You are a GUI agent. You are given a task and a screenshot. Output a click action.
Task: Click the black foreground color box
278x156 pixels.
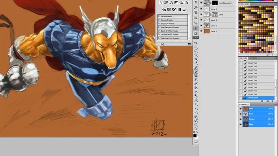195,136
